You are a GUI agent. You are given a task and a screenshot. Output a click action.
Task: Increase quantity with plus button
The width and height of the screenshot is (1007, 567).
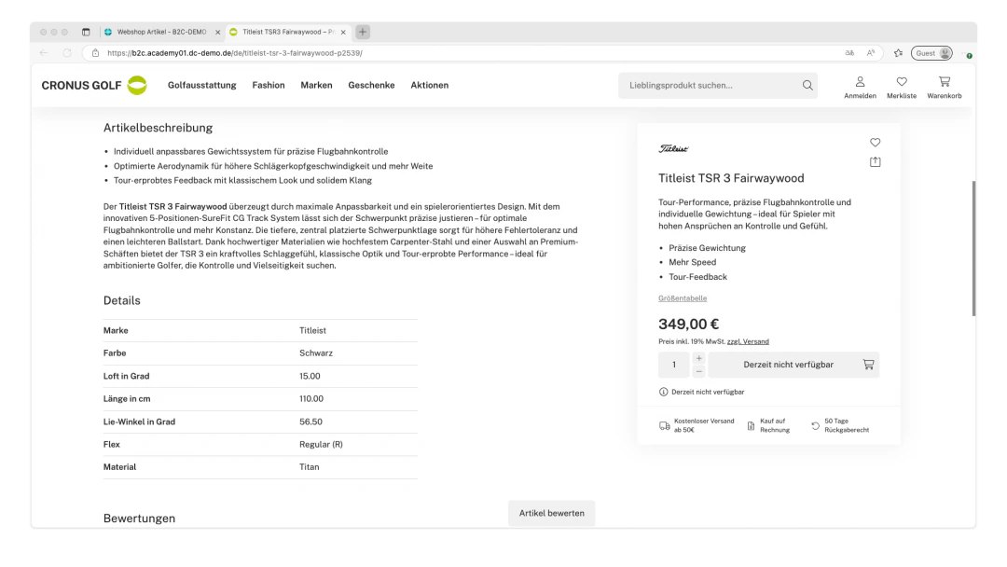pos(698,358)
